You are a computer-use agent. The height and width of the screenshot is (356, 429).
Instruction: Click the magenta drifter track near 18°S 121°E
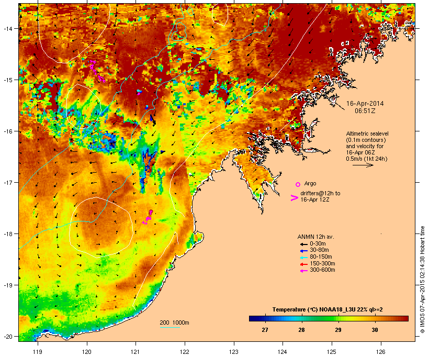[148, 217]
